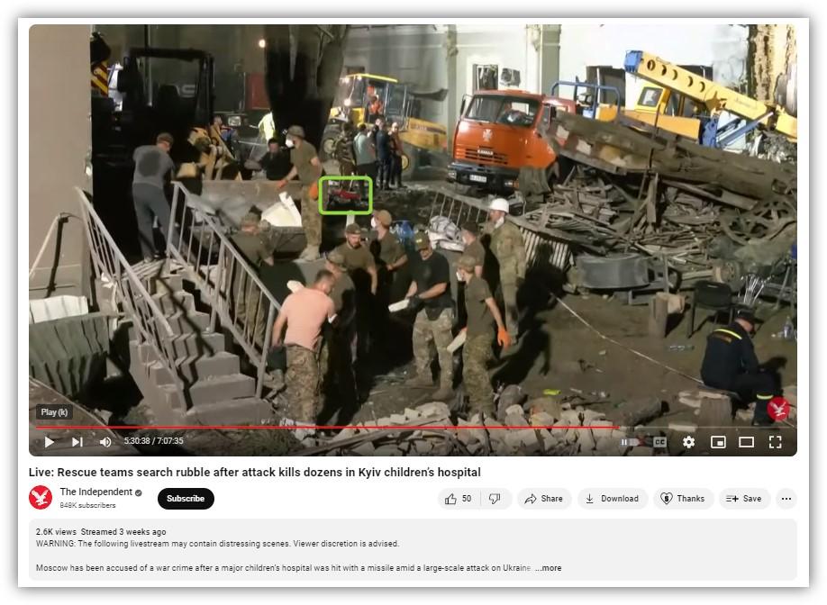Viewport: 827px width, 605px height.
Task: Click the WARNING livestream description line
Action: [217, 544]
